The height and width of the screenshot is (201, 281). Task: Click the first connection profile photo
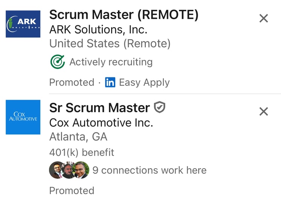pyautogui.click(x=56, y=170)
